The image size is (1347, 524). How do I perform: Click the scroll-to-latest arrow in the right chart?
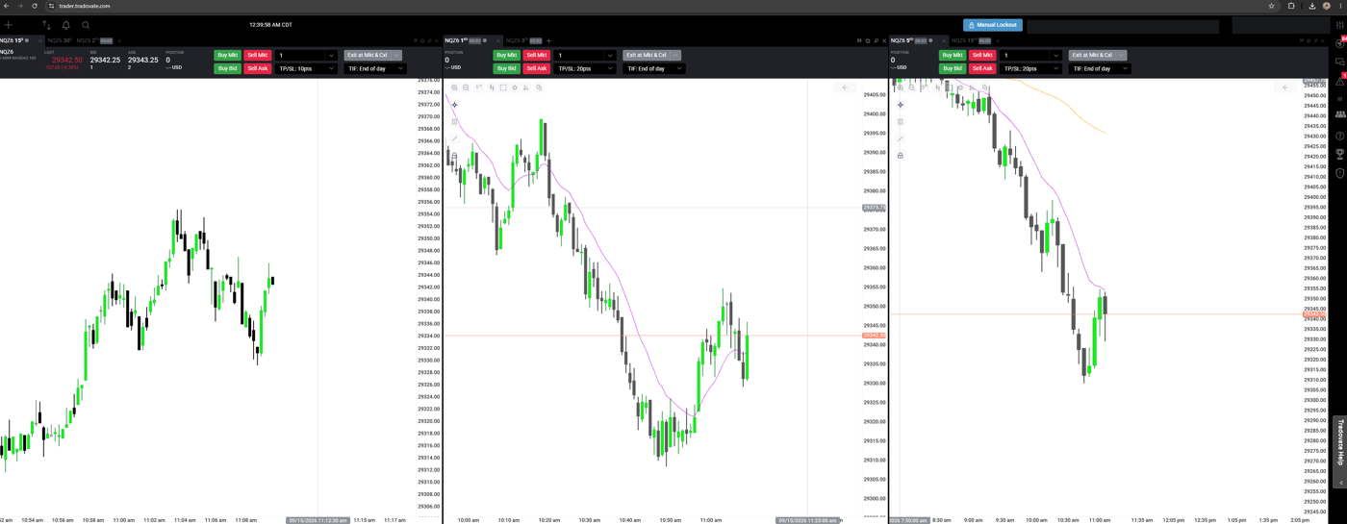1285,87
